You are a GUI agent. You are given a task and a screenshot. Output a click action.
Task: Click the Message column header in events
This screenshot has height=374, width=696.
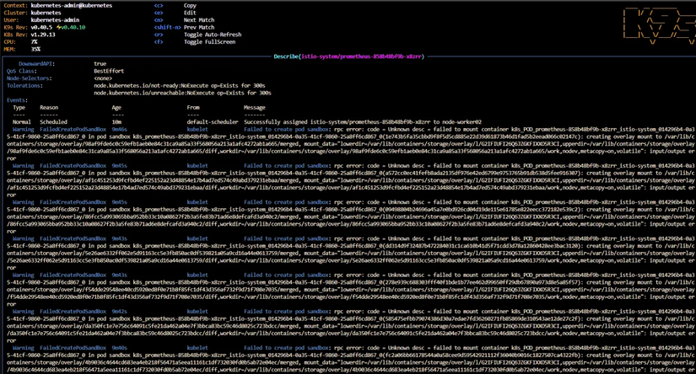[x=254, y=108]
